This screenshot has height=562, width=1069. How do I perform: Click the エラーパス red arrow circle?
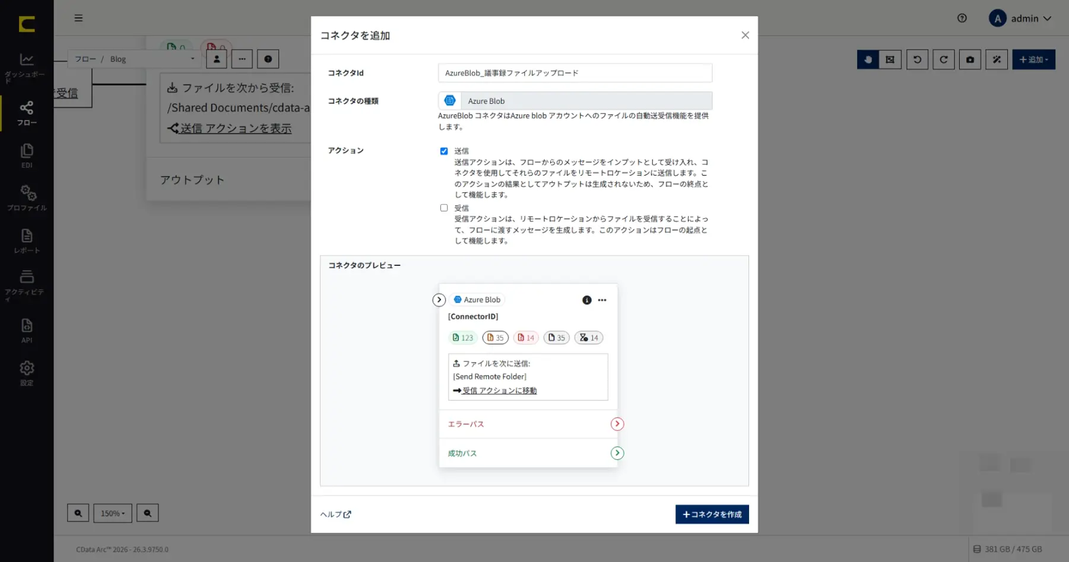[617, 424]
